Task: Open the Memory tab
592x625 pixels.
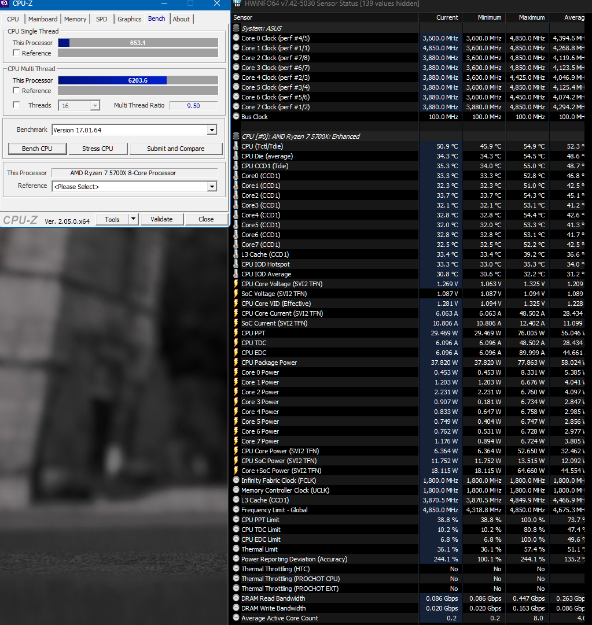Action: tap(75, 19)
